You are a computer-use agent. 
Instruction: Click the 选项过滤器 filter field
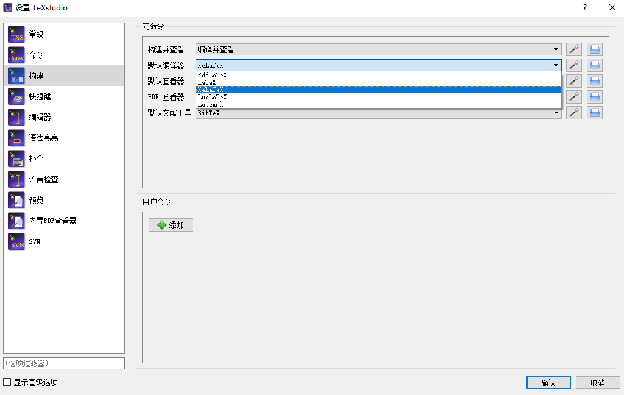(64, 363)
